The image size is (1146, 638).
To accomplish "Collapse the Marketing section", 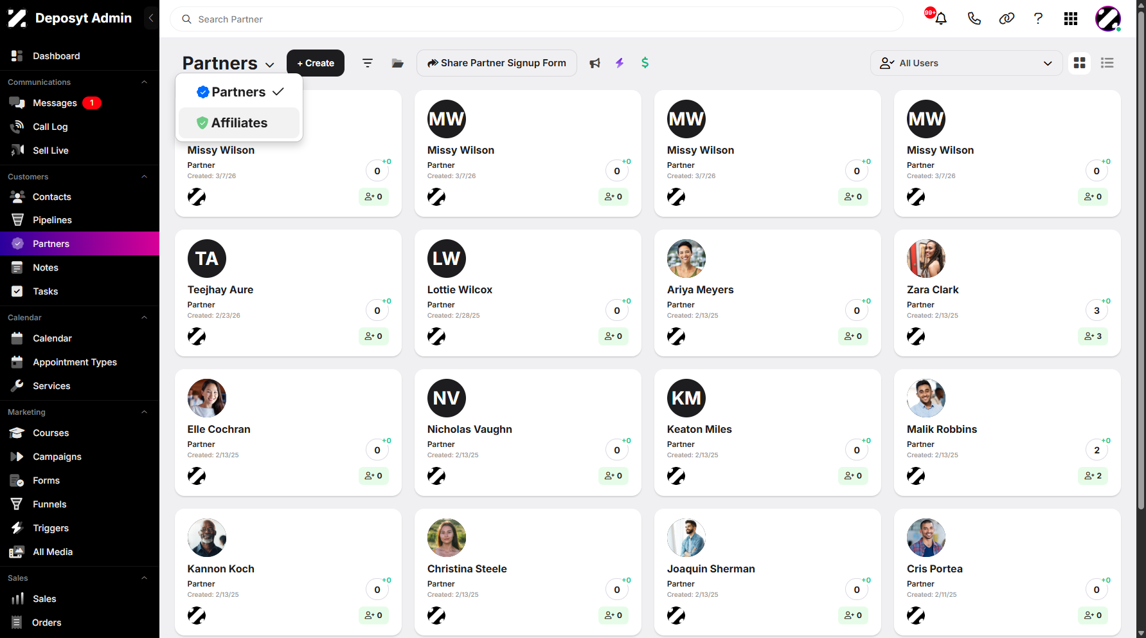I will point(145,412).
